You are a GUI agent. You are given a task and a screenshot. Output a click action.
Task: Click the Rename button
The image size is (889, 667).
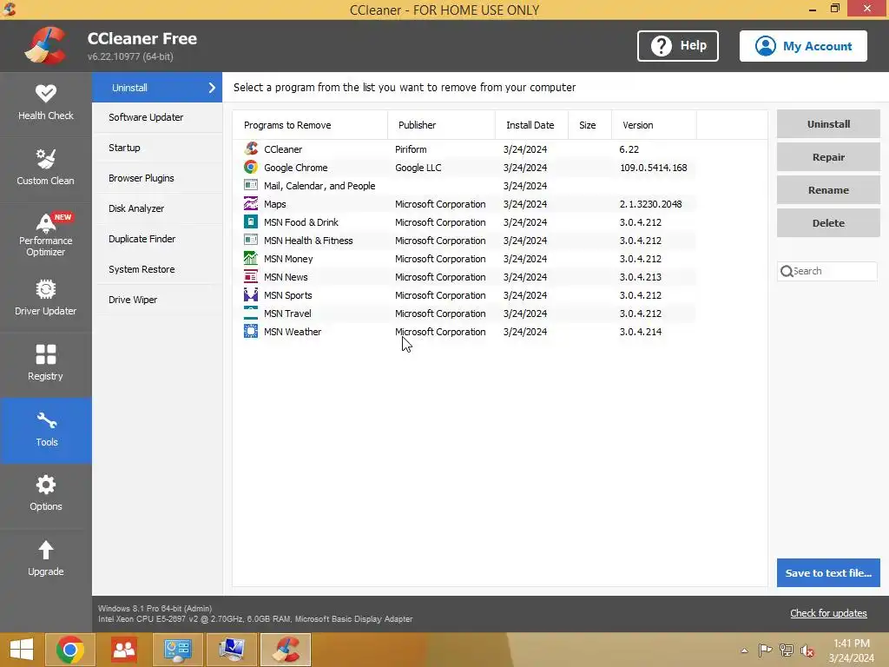[828, 190]
